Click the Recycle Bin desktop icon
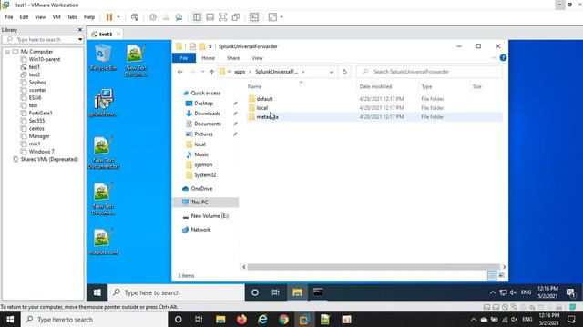This screenshot has height=327, width=583. click(103, 57)
